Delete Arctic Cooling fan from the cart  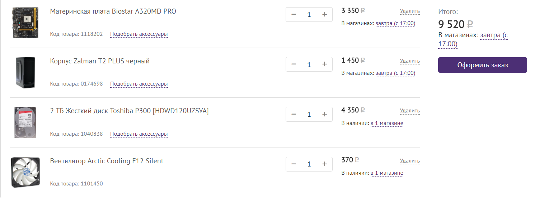(410, 161)
